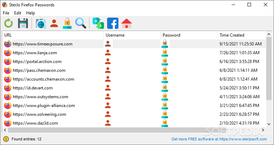Select the https://pass.chemaxon.com entry
Screen dimensions: 274x145
(x=39, y=70)
